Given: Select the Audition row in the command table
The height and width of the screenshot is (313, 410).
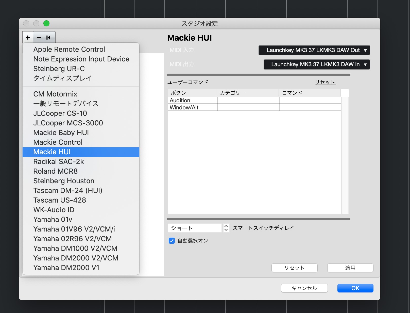Looking at the screenshot, I should pos(254,100).
